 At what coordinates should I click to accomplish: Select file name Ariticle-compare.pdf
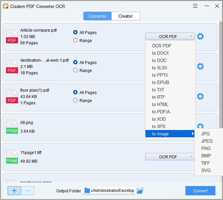[38, 30]
